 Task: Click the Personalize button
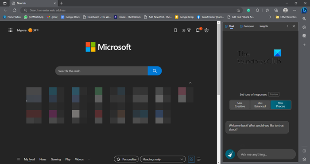tap(126, 159)
